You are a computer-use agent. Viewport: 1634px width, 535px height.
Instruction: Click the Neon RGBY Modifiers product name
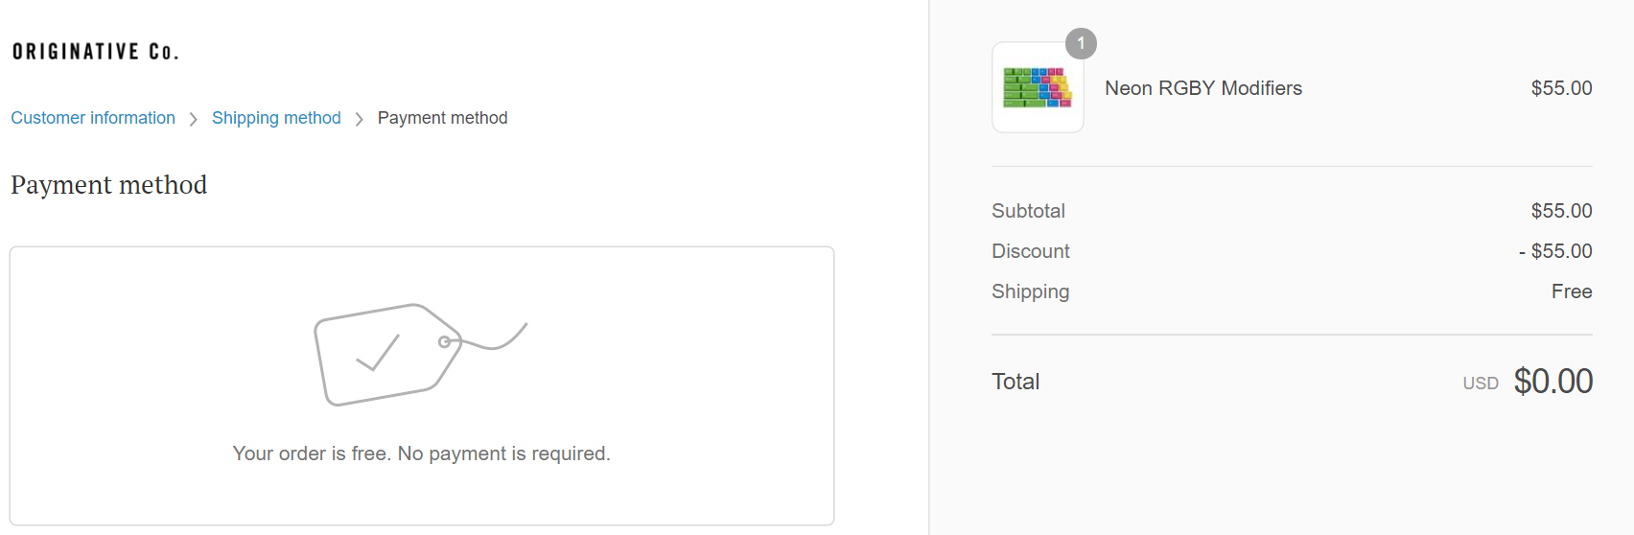tap(1202, 88)
